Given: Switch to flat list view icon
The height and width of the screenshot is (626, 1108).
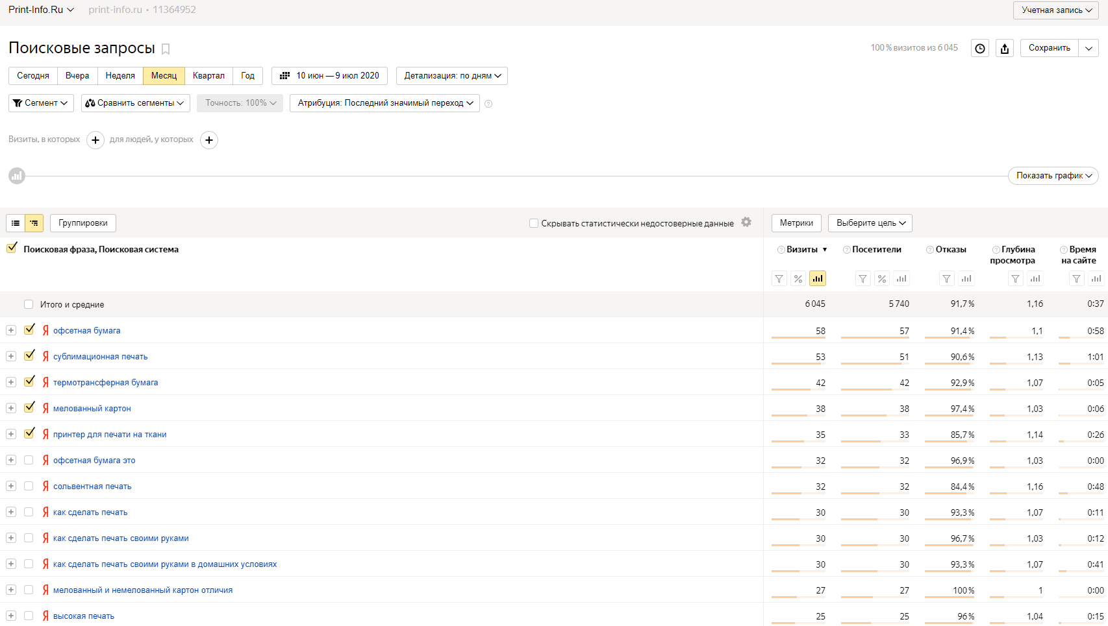Looking at the screenshot, I should click(16, 223).
